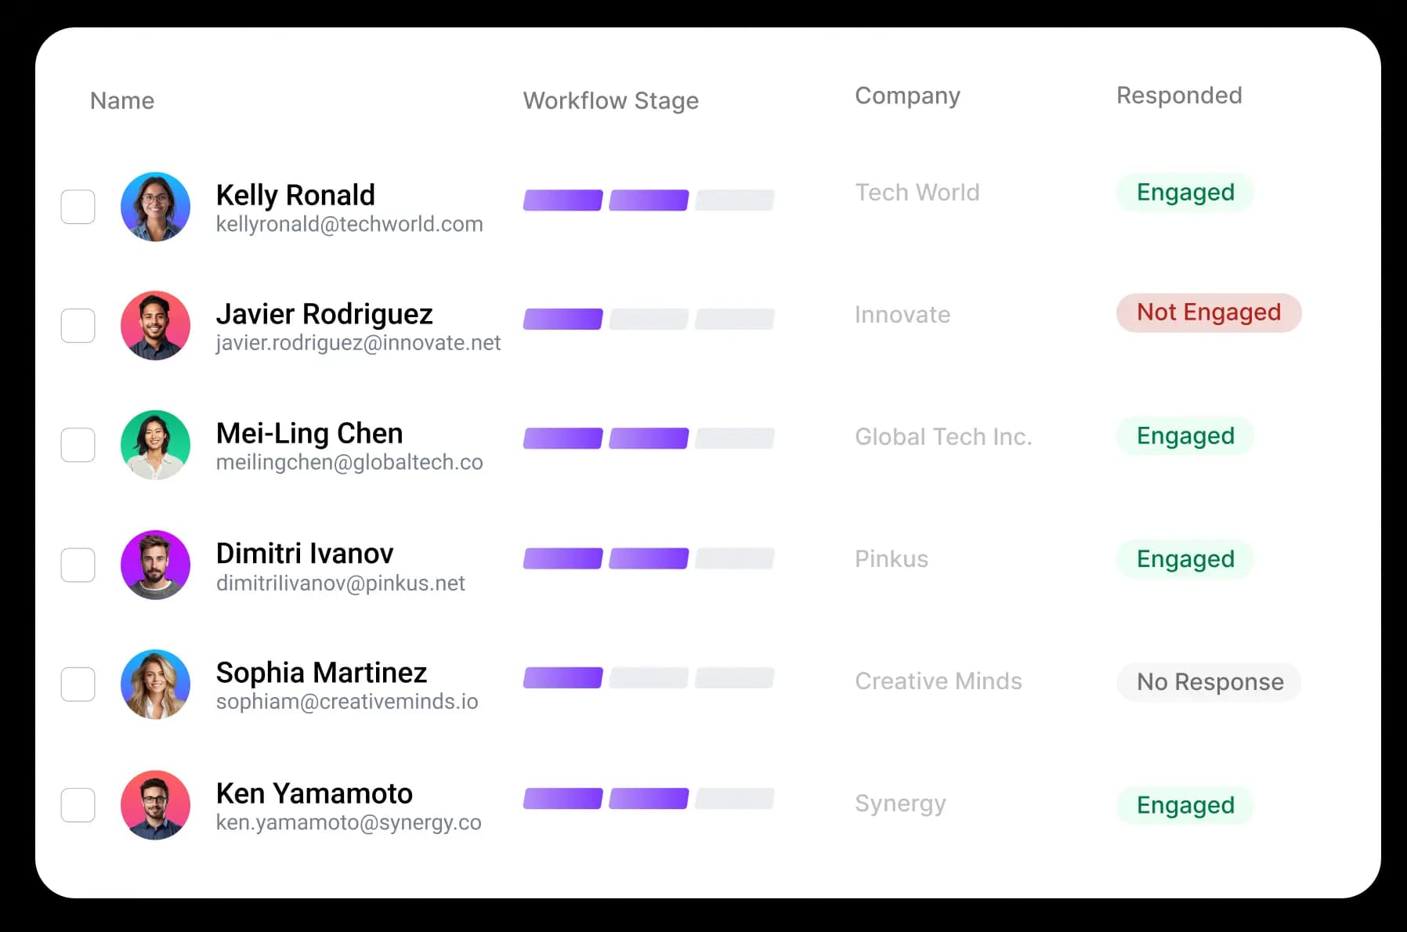Click Mei-Ling Chen's profile picture

click(155, 445)
